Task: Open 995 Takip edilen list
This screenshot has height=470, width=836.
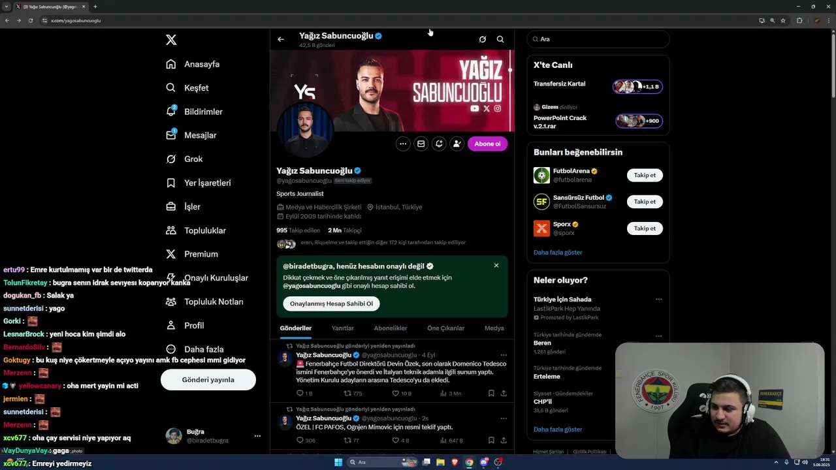Action: coord(298,230)
